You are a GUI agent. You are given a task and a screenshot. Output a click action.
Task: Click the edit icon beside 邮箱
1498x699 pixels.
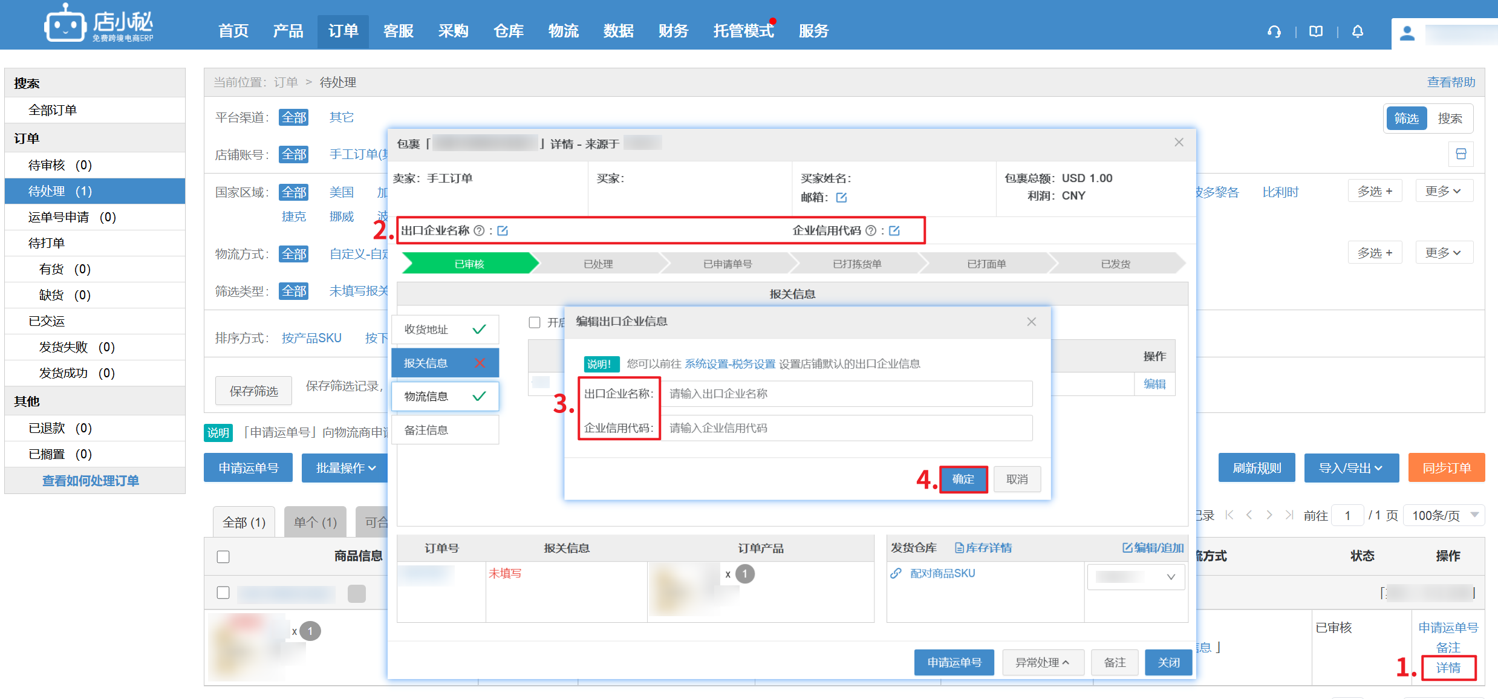tap(841, 197)
